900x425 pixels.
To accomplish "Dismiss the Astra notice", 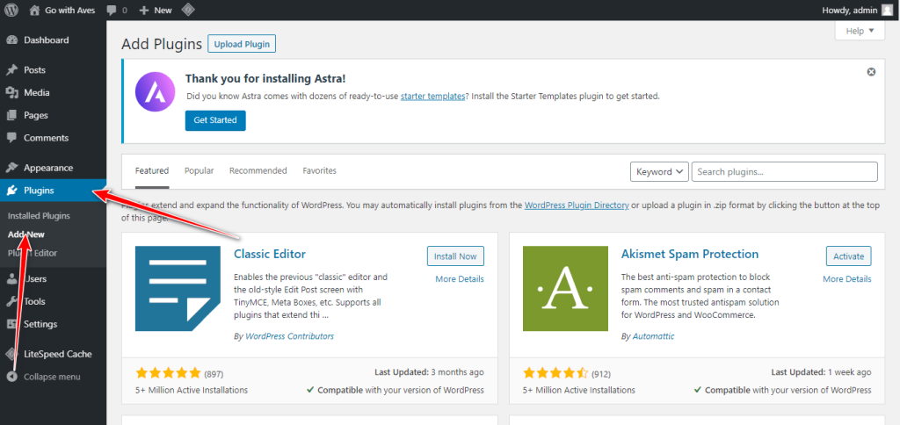I will (871, 72).
